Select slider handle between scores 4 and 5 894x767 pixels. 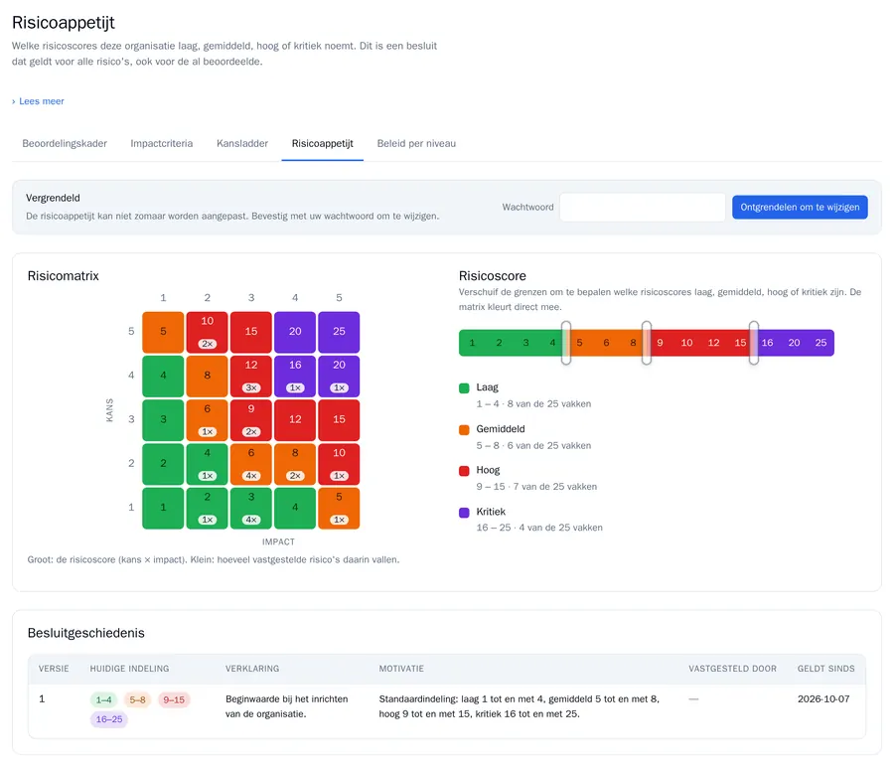coord(565,343)
